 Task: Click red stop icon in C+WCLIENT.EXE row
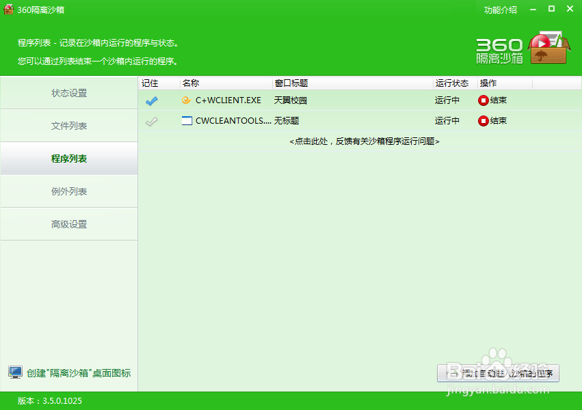(483, 100)
